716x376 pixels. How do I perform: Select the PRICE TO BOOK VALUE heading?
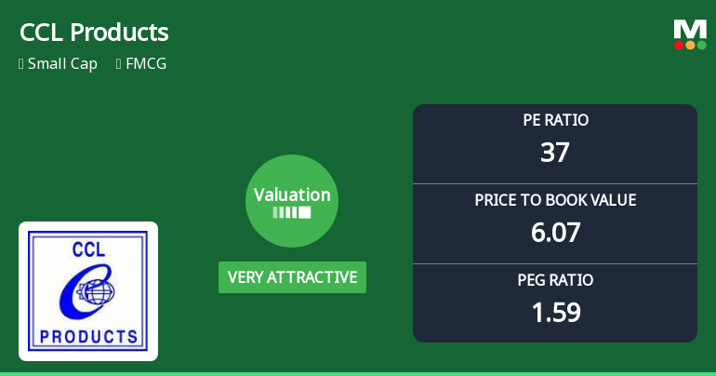[x=555, y=200]
